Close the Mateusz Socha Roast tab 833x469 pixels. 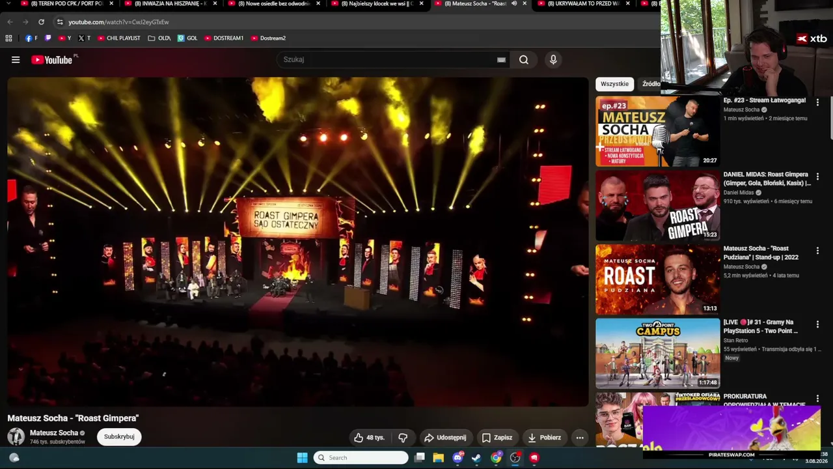click(525, 3)
